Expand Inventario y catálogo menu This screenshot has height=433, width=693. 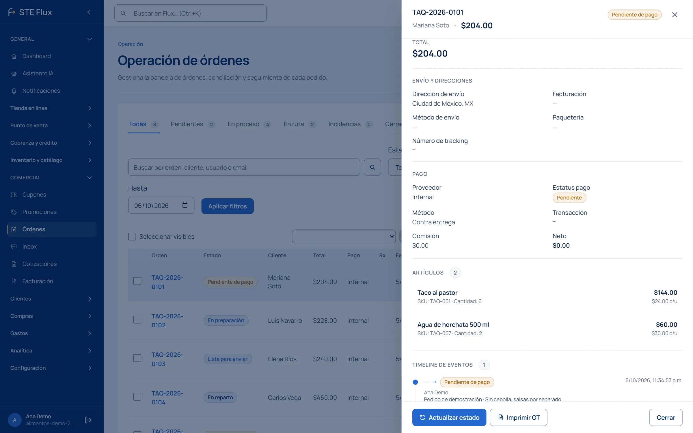click(52, 160)
